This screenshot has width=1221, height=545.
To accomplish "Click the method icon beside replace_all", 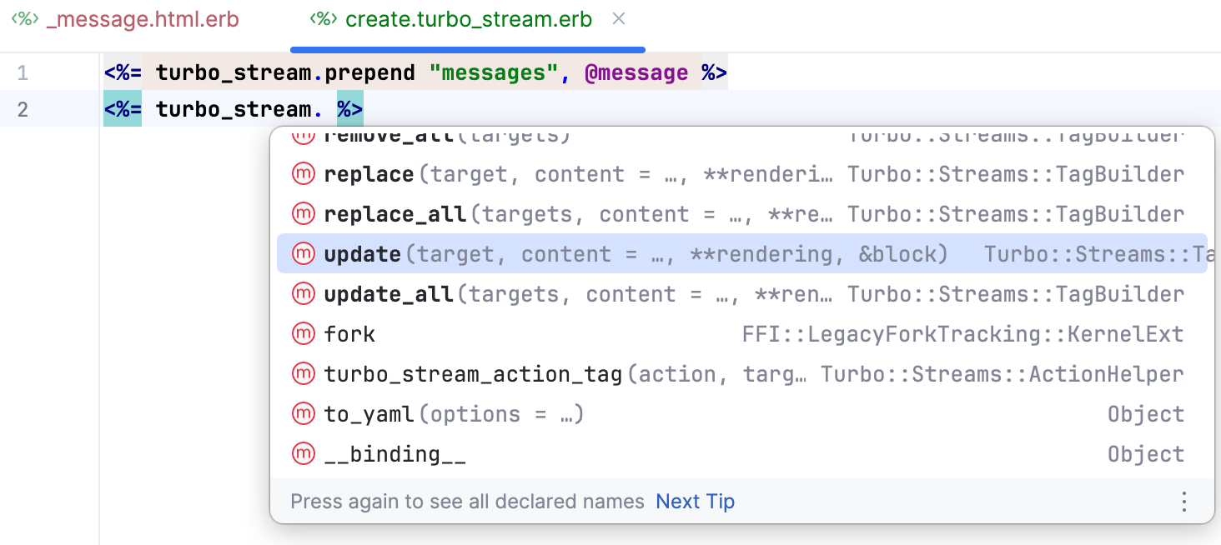I will click(303, 213).
